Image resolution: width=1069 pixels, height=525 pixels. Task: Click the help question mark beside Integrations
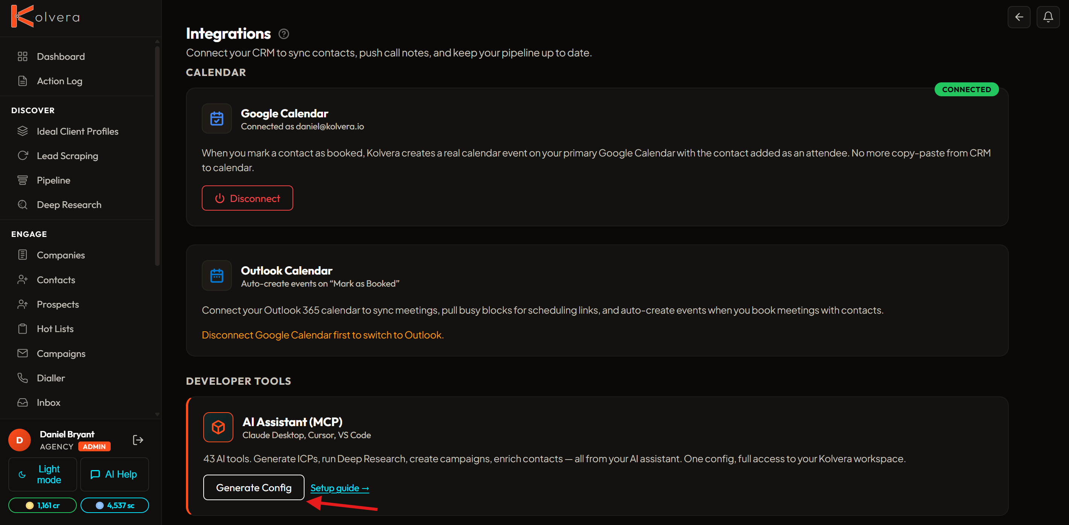click(283, 34)
